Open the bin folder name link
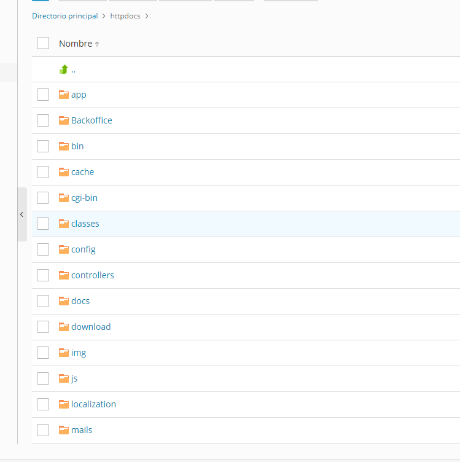The image size is (460, 462). coord(77,146)
